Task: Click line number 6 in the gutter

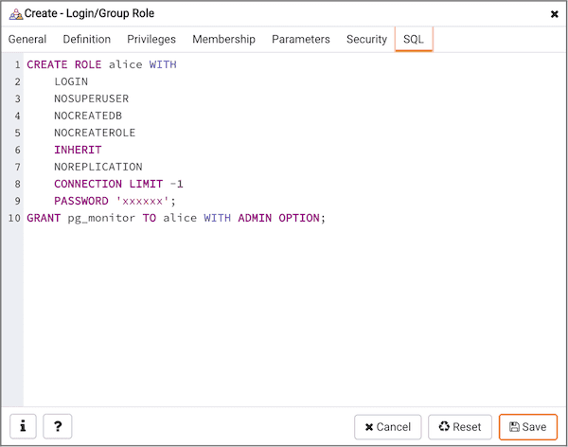Action: [17, 150]
